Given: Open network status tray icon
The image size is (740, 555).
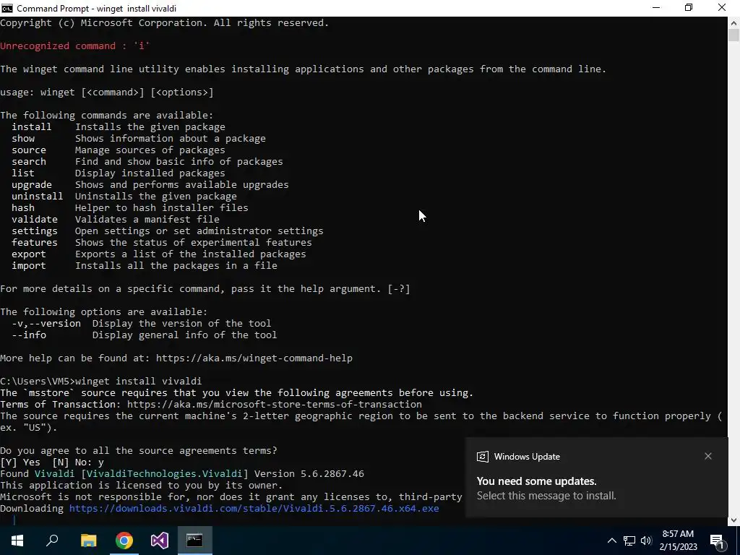Looking at the screenshot, I should coord(629,541).
